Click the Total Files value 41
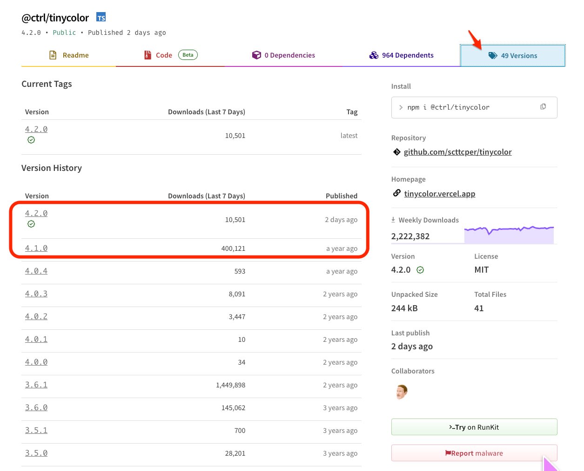This screenshot has width=584, height=471. click(x=479, y=308)
